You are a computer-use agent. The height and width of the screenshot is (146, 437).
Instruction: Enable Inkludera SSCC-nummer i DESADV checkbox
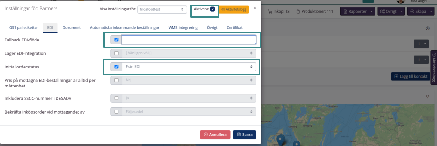tap(116, 98)
